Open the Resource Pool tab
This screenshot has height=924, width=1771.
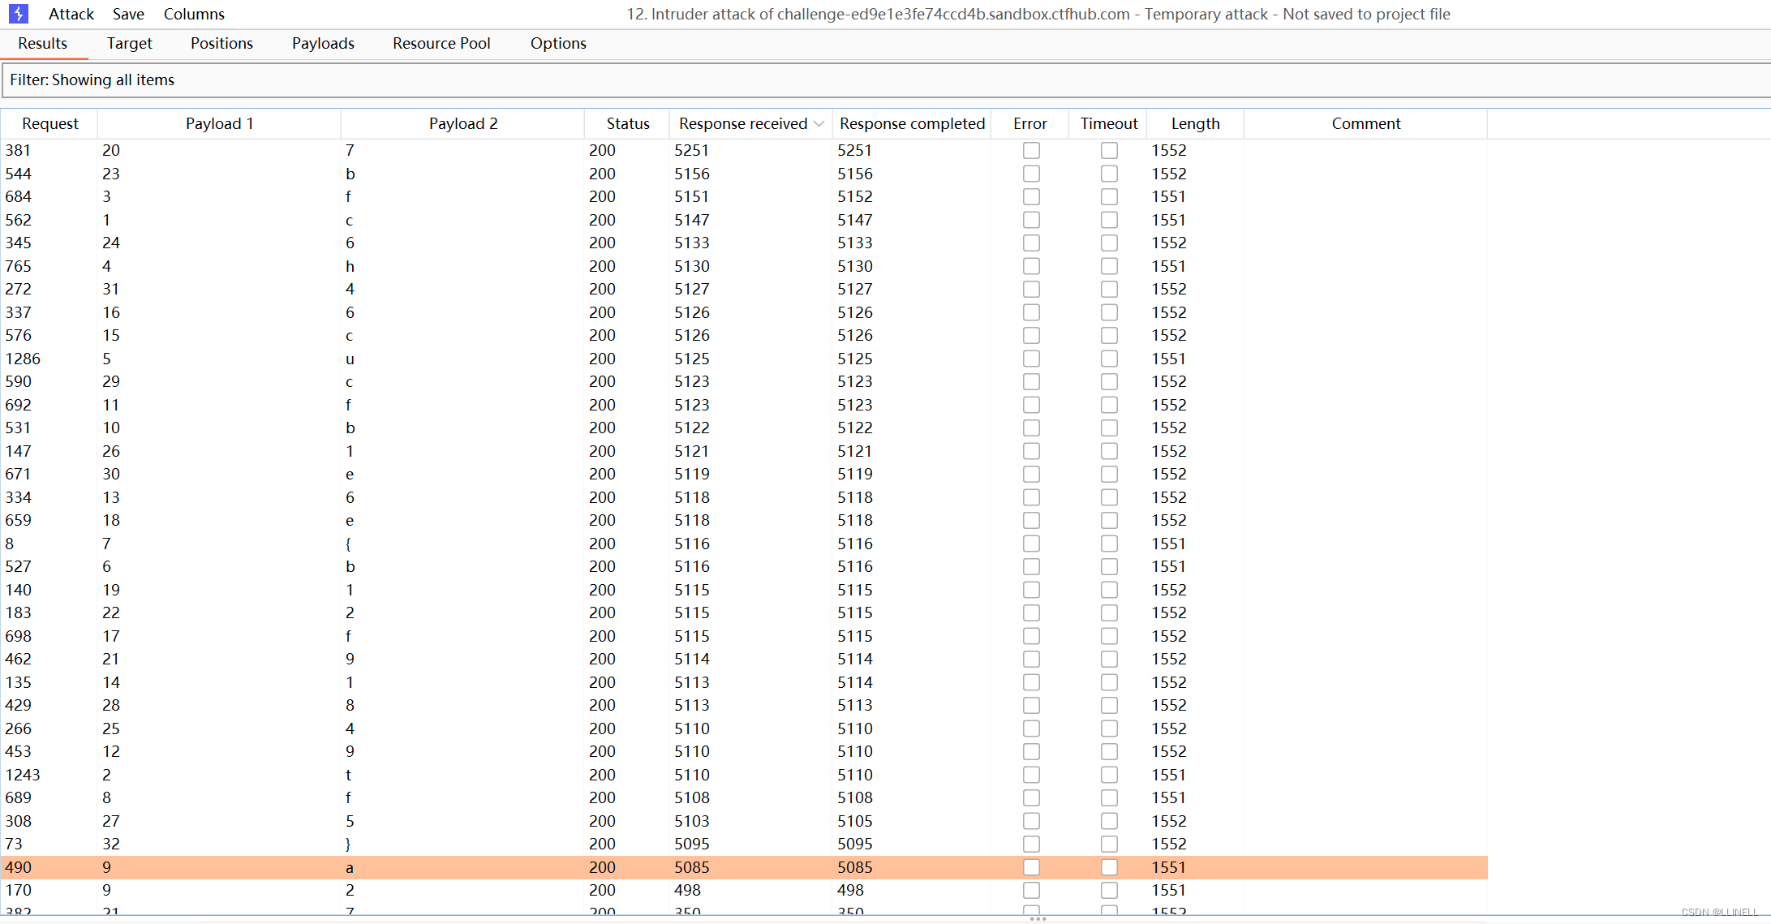441,43
